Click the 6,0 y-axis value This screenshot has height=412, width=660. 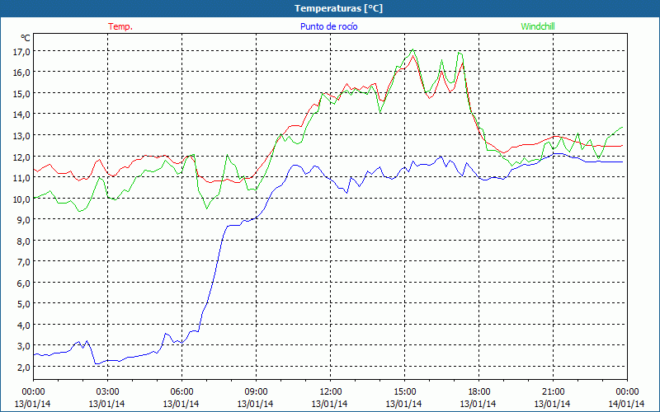tap(23, 283)
